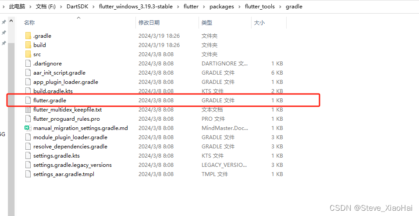
Task: Navigate to 文档 (F:) in the breadcrumb
Action: pyautogui.click(x=46, y=7)
